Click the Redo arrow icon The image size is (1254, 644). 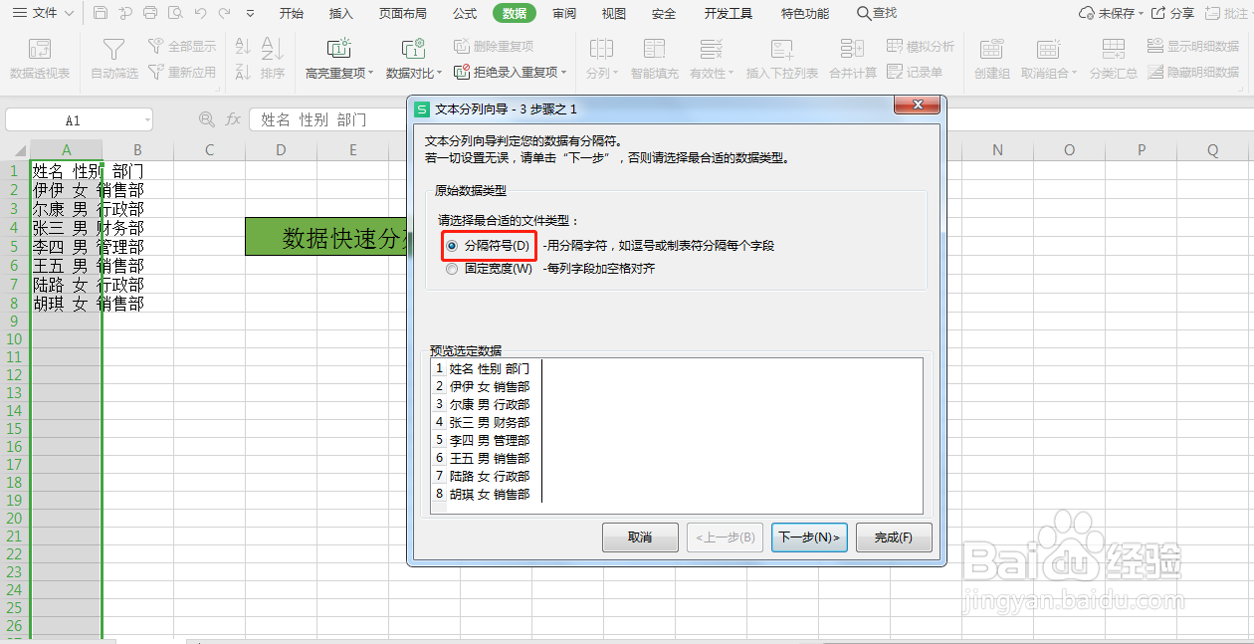(225, 13)
